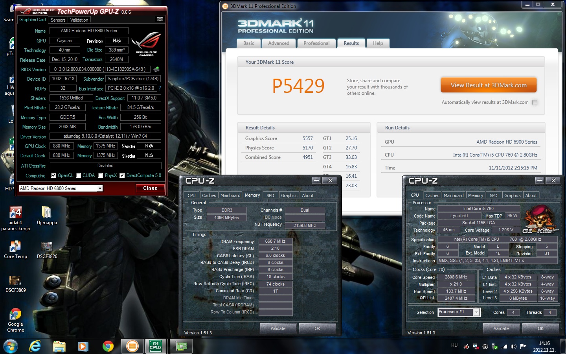Open the aida64 parancsikonja desktop shortcut
Image resolution: width=566 pixels, height=354 pixels.
[15, 218]
